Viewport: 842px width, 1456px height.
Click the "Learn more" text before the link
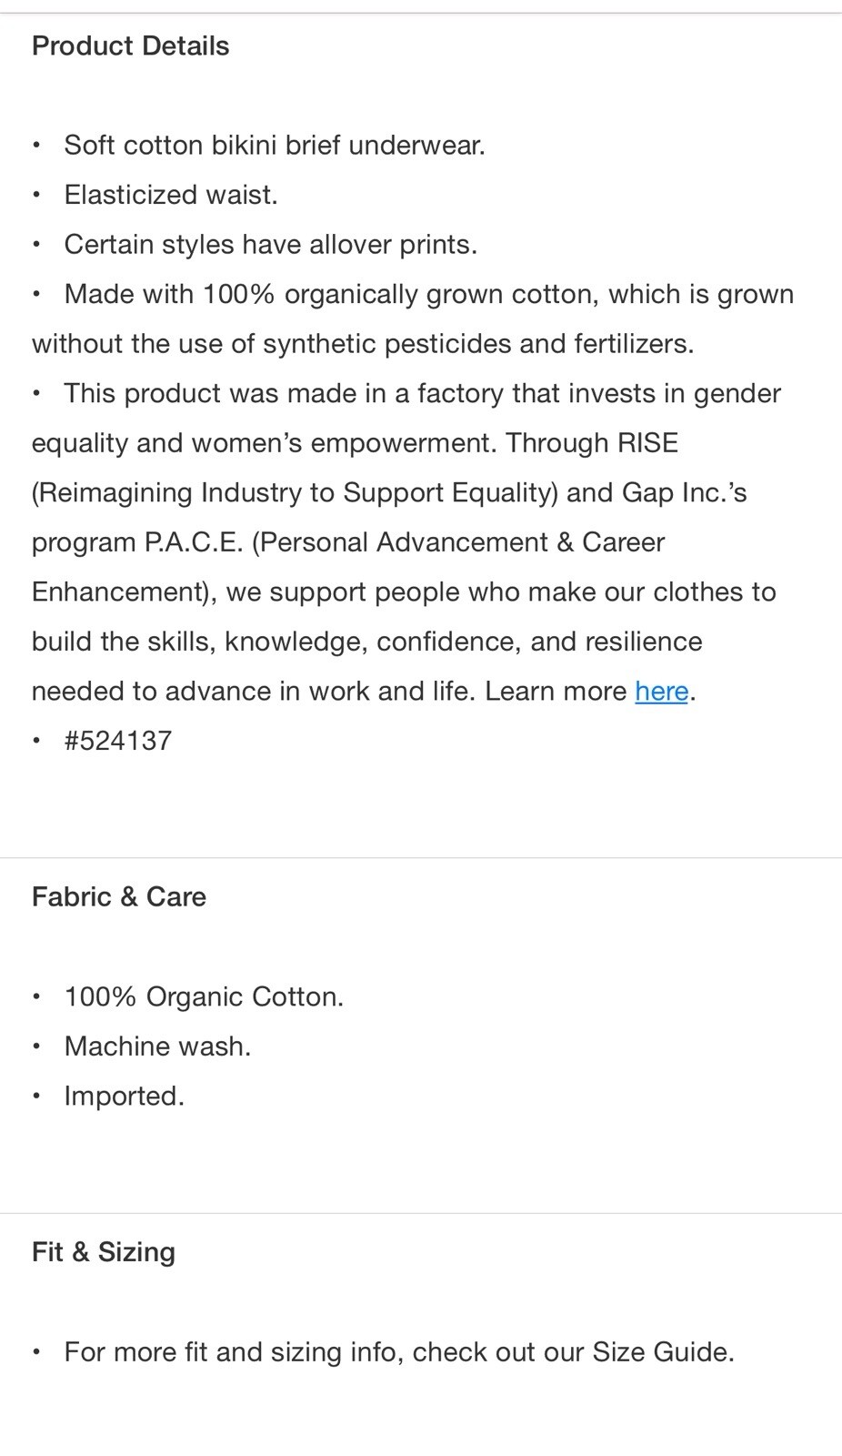coord(556,692)
